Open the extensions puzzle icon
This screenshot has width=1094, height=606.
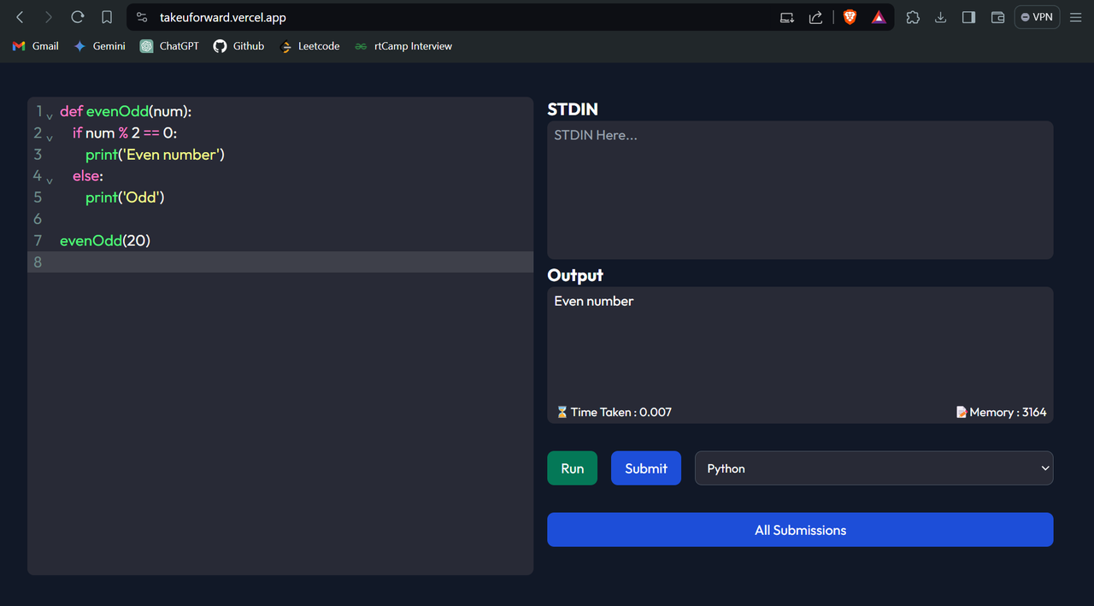[x=913, y=17]
